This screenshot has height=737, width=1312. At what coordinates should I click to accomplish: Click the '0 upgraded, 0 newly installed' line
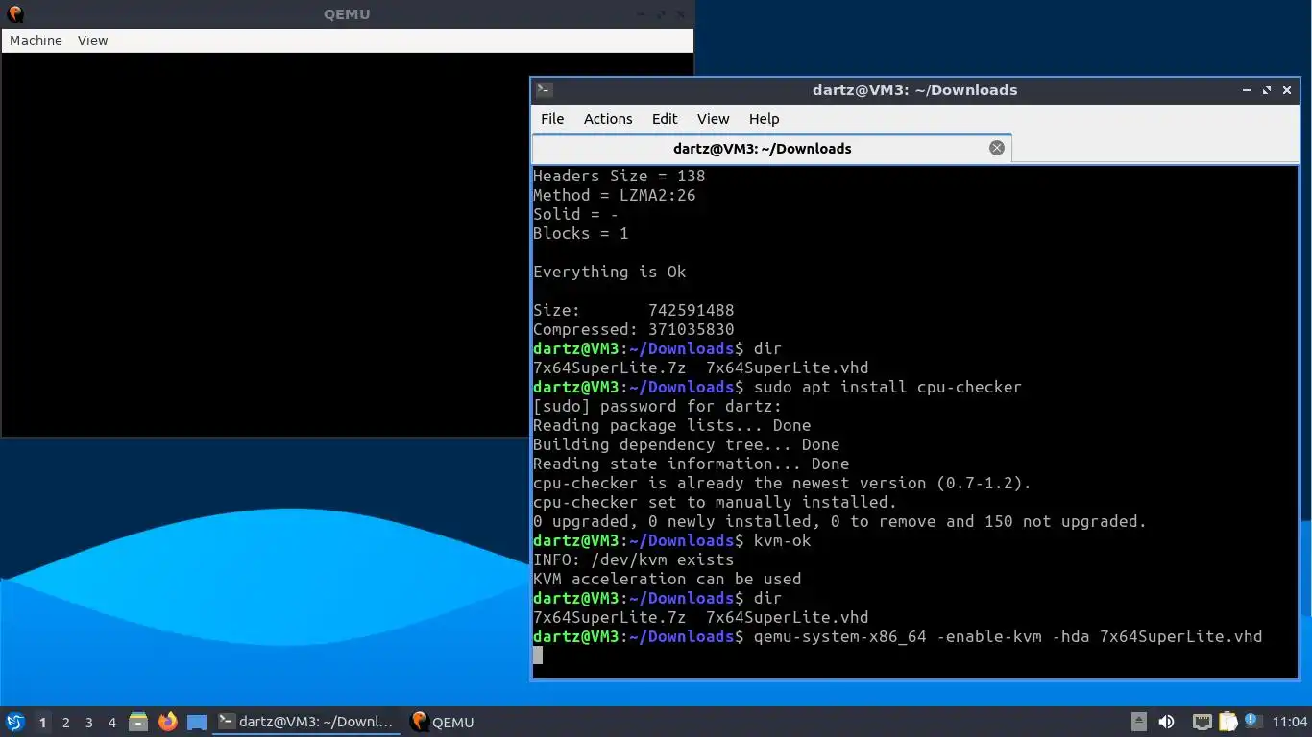(840, 521)
